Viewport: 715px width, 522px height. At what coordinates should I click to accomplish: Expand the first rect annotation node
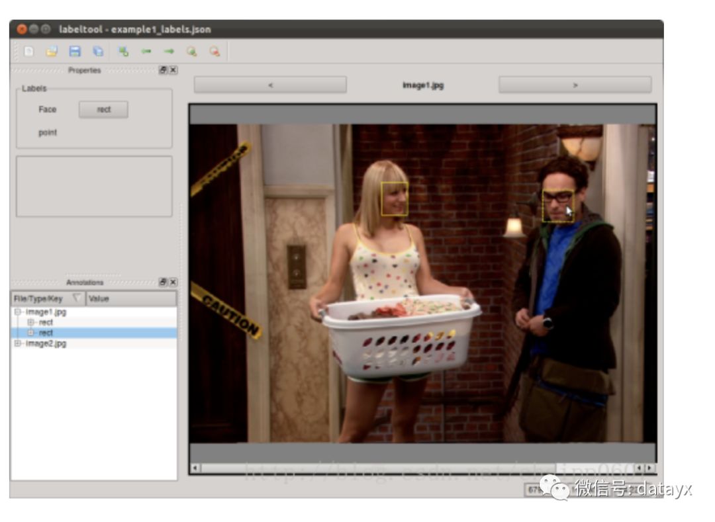pyautogui.click(x=30, y=322)
